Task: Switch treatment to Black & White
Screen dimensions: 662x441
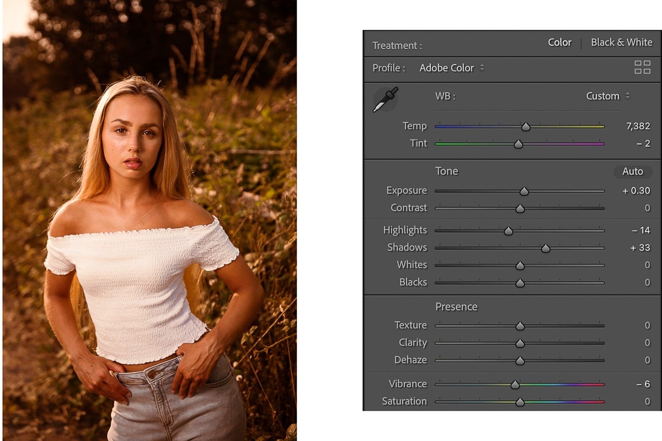Action: (621, 42)
